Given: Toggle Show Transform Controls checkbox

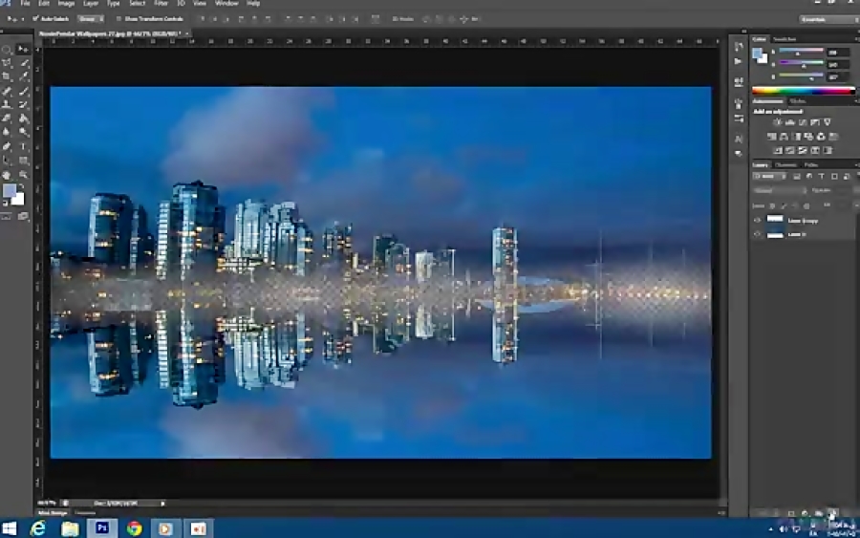Looking at the screenshot, I should (x=118, y=18).
